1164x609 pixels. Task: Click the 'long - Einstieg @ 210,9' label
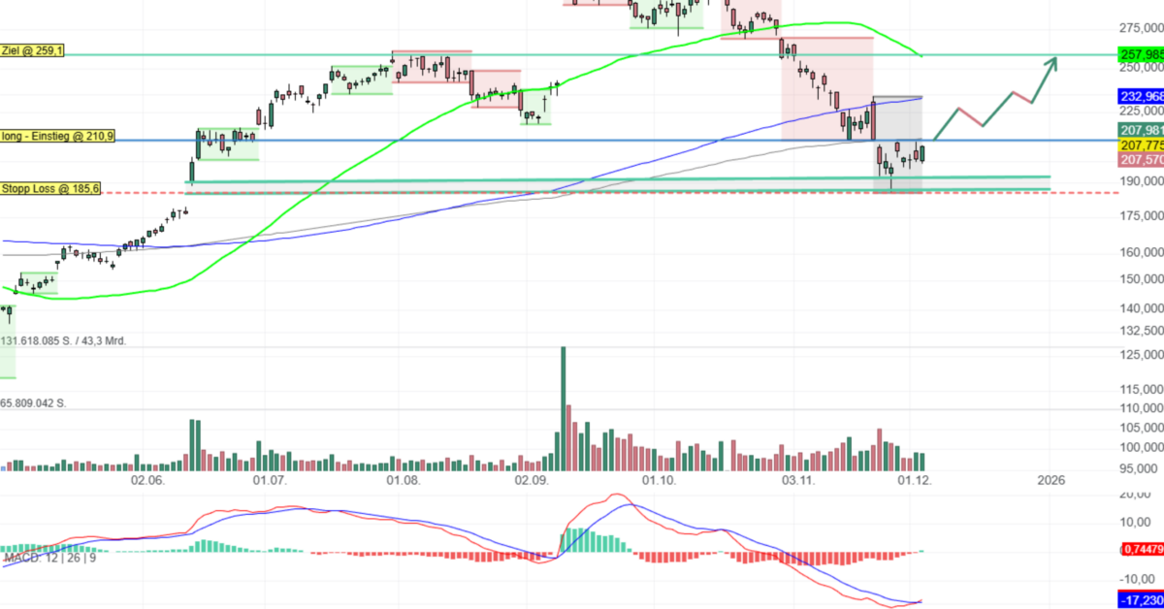point(58,137)
